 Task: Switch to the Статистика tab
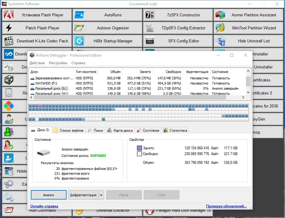175,130
